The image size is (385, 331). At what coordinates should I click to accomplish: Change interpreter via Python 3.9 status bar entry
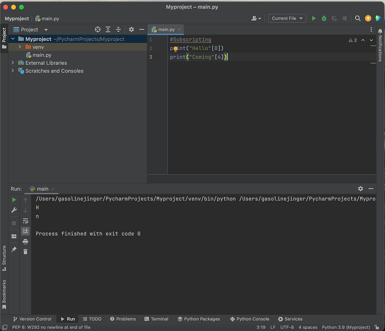tap(346, 327)
